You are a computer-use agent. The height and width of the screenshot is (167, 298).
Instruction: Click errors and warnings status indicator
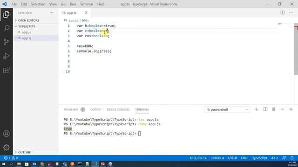(11, 158)
